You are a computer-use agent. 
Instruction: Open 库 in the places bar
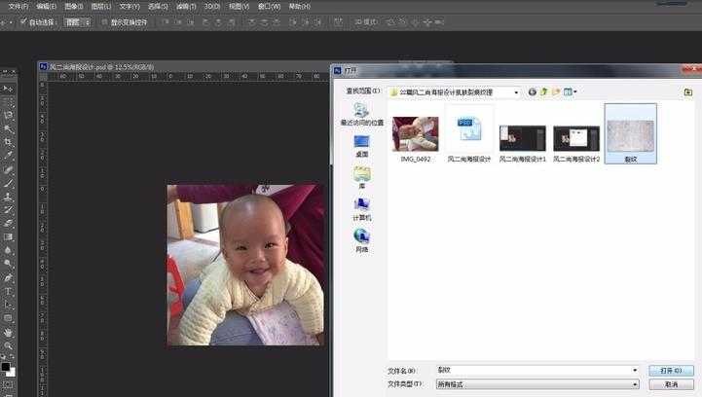click(x=362, y=178)
